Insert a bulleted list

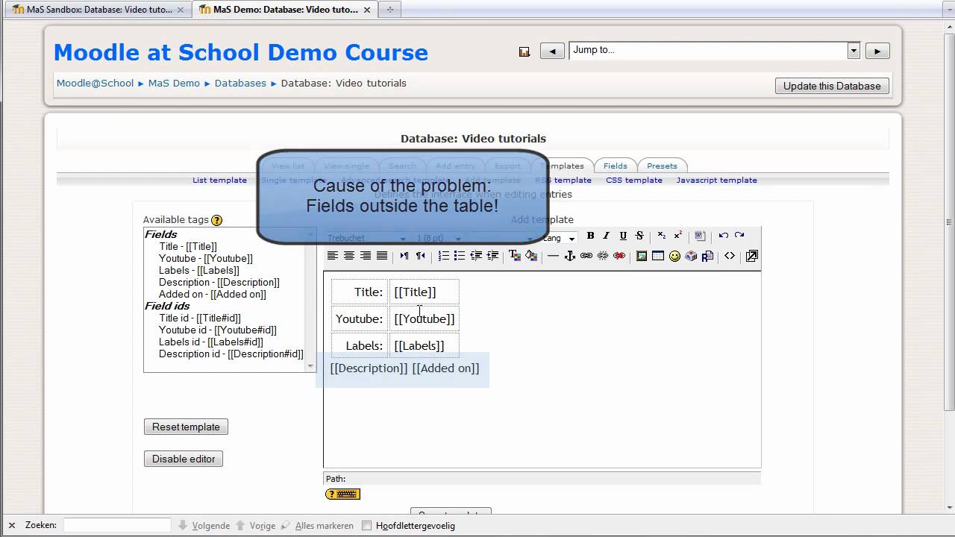coord(460,256)
